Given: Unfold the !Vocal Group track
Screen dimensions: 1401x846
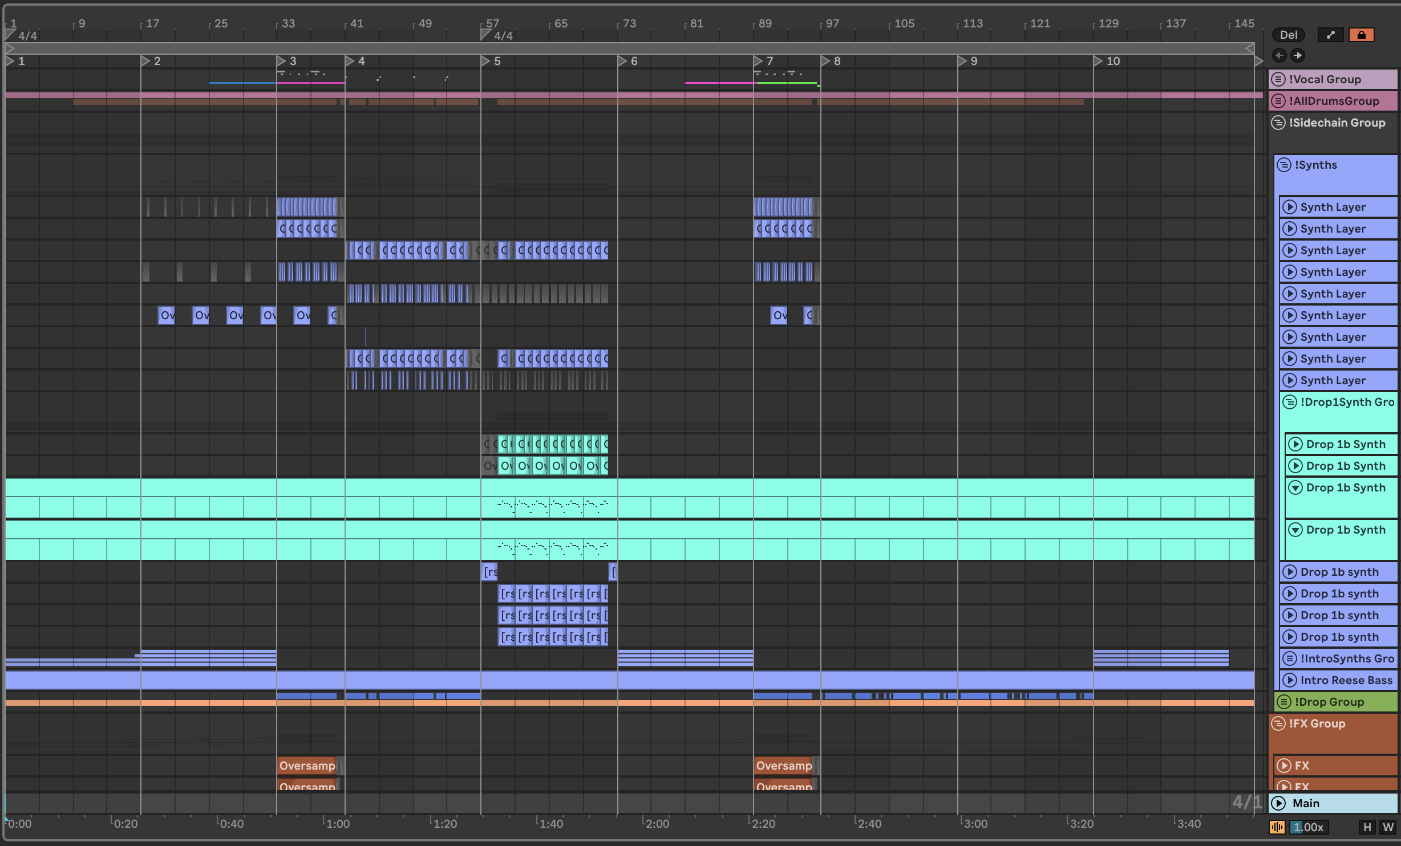Looking at the screenshot, I should tap(1278, 79).
